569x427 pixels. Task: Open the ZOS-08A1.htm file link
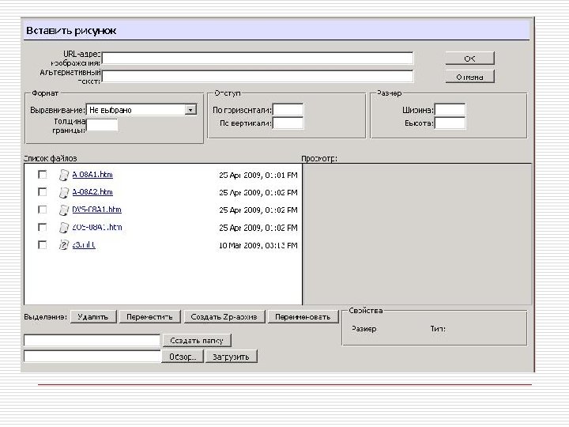97,227
